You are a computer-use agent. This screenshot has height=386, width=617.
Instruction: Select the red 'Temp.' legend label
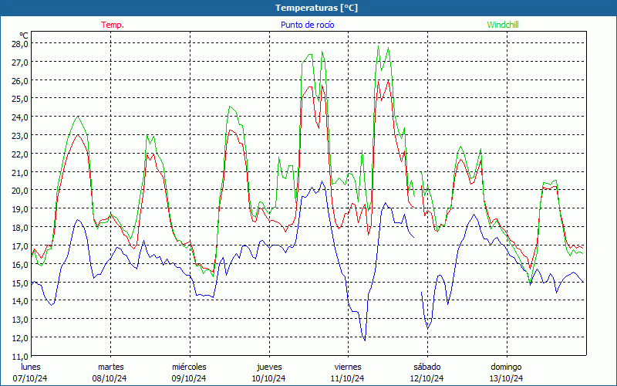[x=113, y=25]
